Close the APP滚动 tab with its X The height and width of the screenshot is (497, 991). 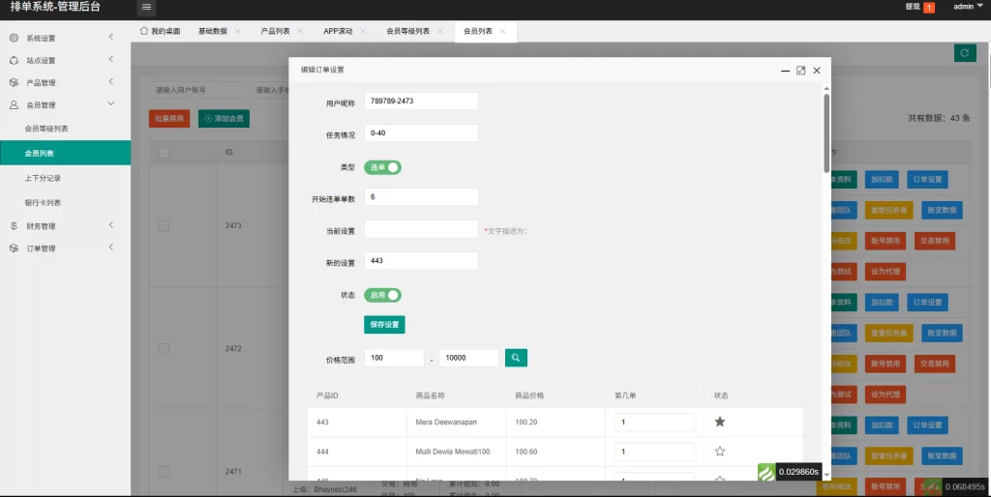pyautogui.click(x=363, y=31)
